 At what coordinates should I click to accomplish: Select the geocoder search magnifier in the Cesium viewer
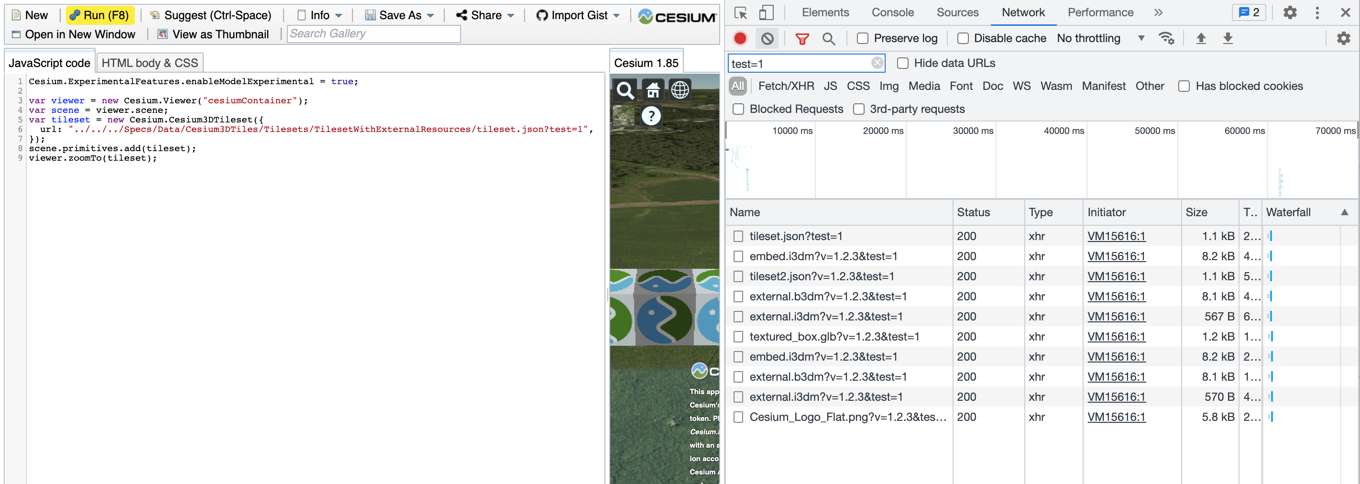[625, 90]
